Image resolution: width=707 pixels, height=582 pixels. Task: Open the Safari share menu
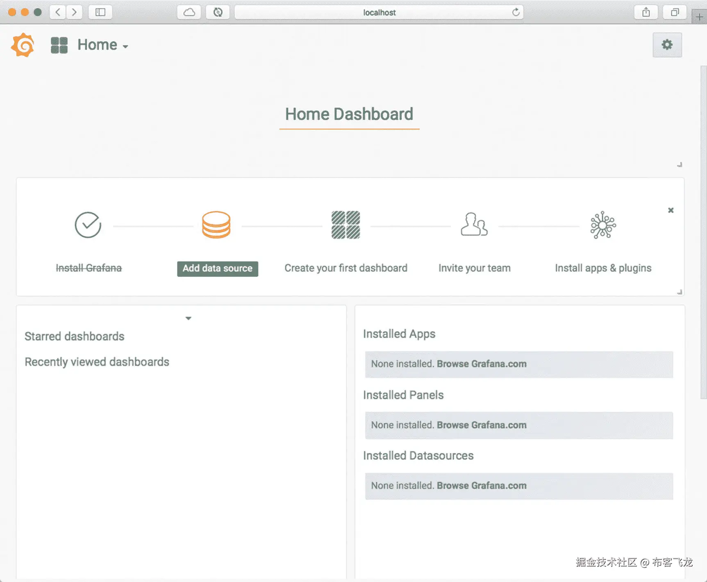point(646,12)
